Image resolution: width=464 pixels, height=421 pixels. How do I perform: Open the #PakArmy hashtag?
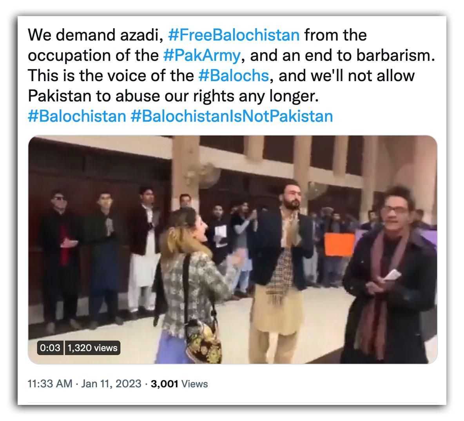[x=202, y=55]
